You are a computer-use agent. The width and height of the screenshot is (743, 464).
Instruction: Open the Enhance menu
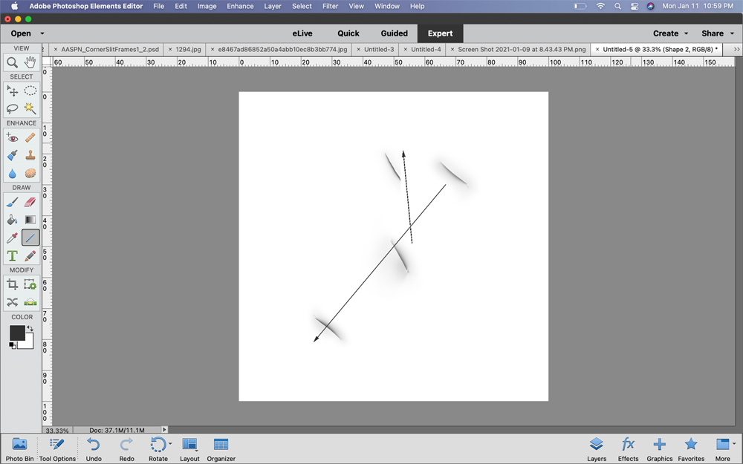tap(240, 6)
